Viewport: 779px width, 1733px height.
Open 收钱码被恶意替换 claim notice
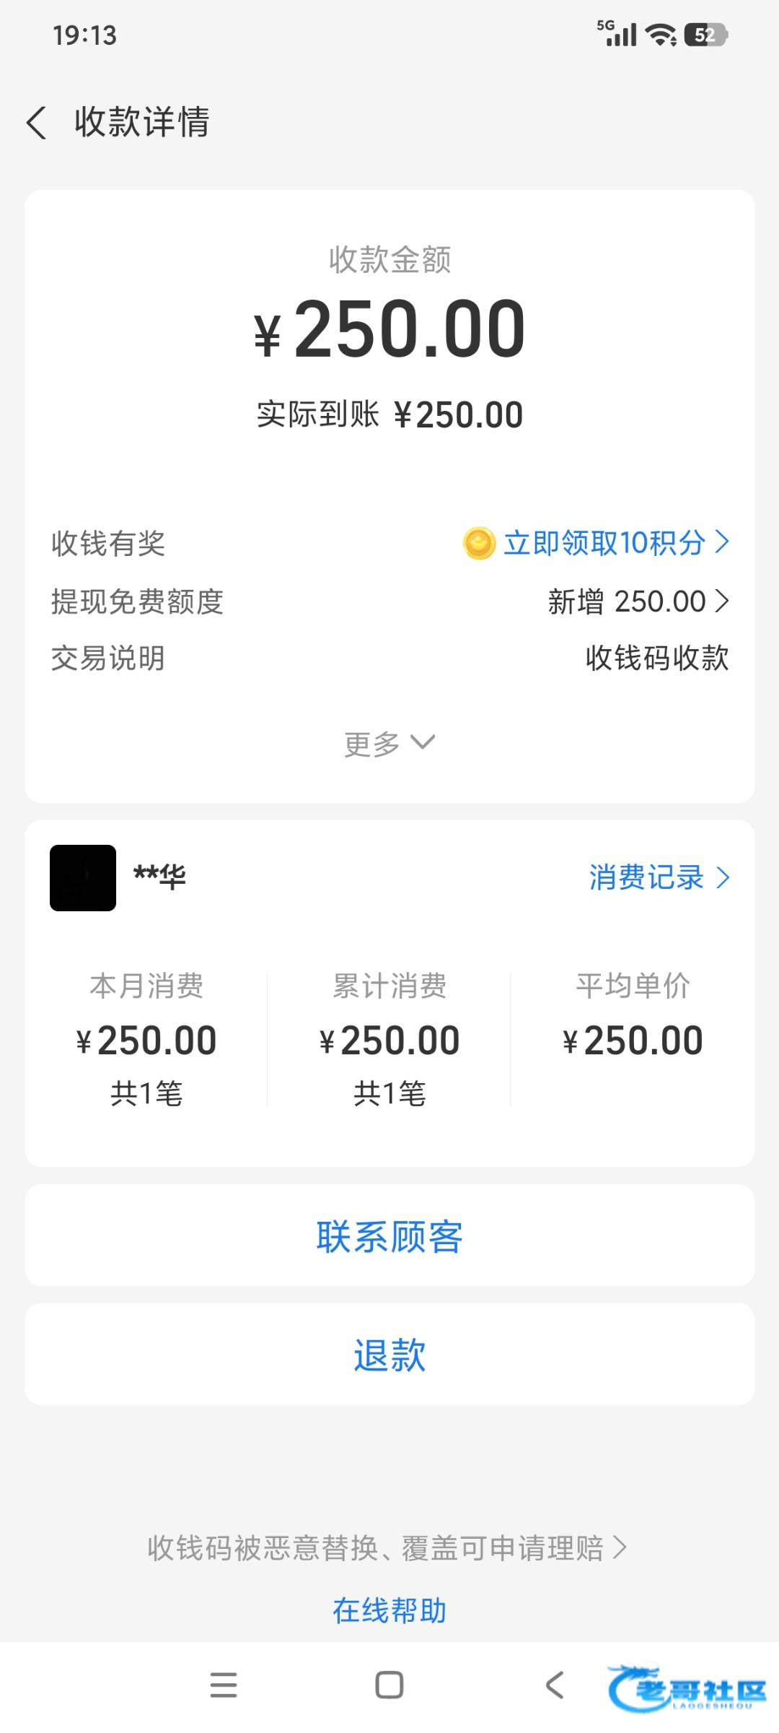pos(387,1548)
